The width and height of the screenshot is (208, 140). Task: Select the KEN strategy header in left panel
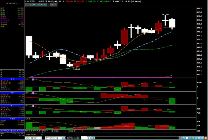(x=12, y=131)
